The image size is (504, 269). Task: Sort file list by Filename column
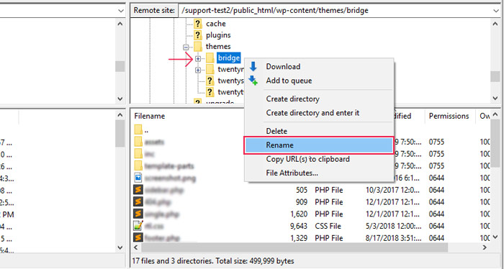(150, 116)
